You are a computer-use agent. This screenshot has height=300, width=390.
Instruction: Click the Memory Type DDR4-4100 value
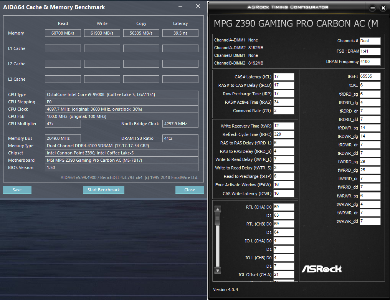point(122,146)
